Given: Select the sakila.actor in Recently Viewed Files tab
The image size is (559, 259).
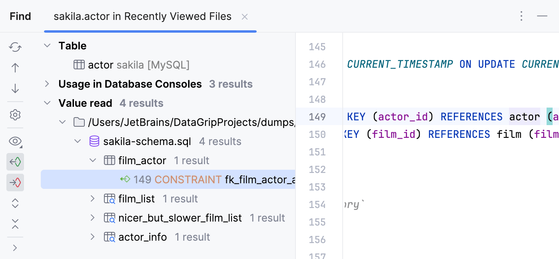Looking at the screenshot, I should pyautogui.click(x=142, y=16).
